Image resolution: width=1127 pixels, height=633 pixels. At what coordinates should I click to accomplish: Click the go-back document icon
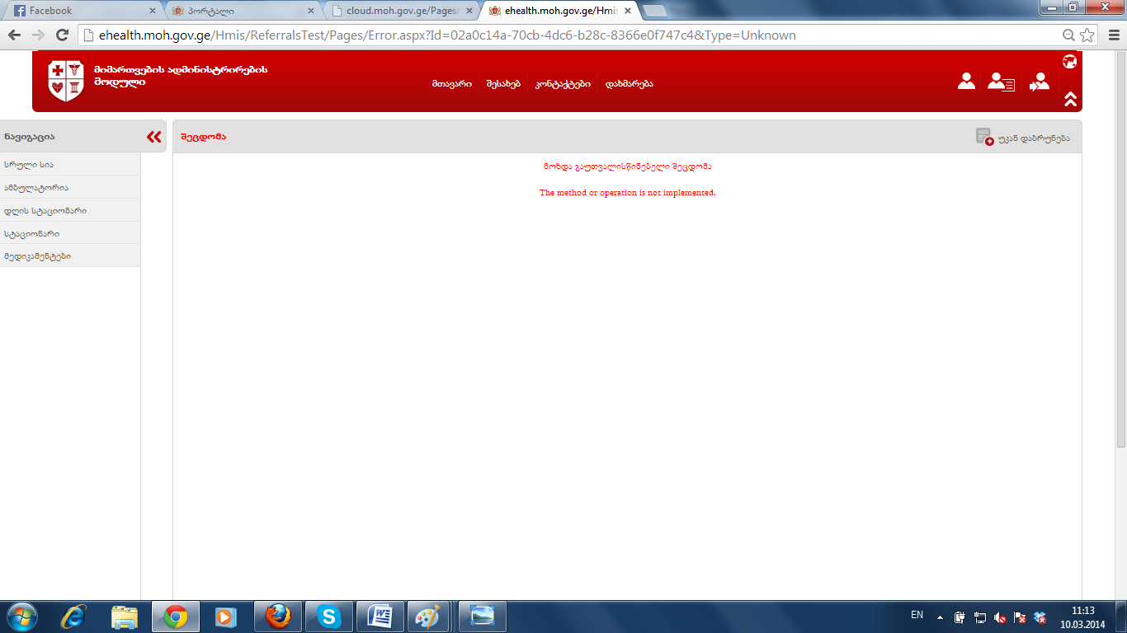pos(983,137)
